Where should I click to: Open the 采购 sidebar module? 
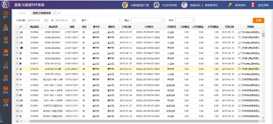6,40
